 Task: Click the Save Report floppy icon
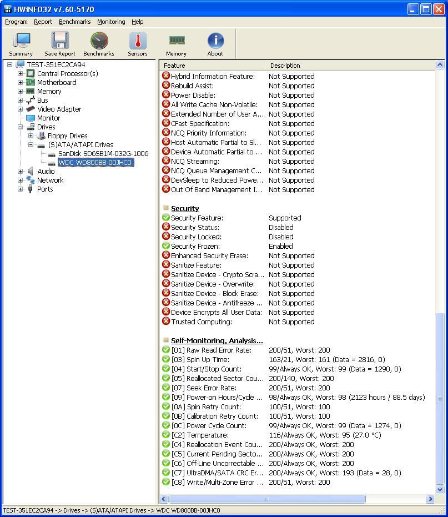coord(60,41)
